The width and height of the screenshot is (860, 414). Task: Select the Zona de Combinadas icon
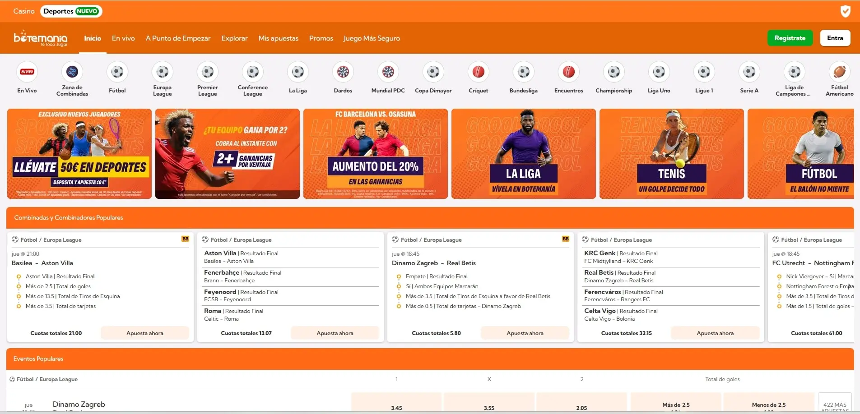(72, 72)
